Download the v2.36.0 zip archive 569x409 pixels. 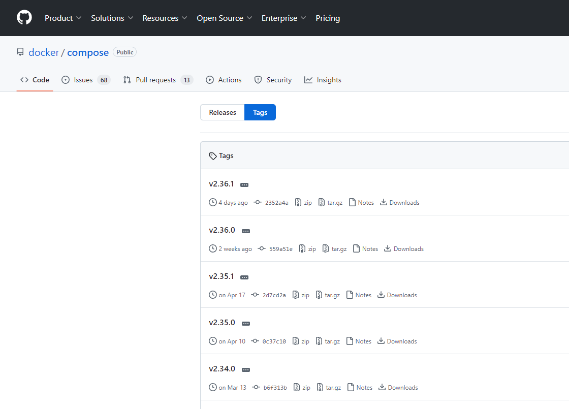click(307, 248)
